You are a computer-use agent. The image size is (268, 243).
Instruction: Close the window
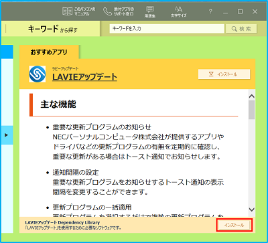(255, 12)
